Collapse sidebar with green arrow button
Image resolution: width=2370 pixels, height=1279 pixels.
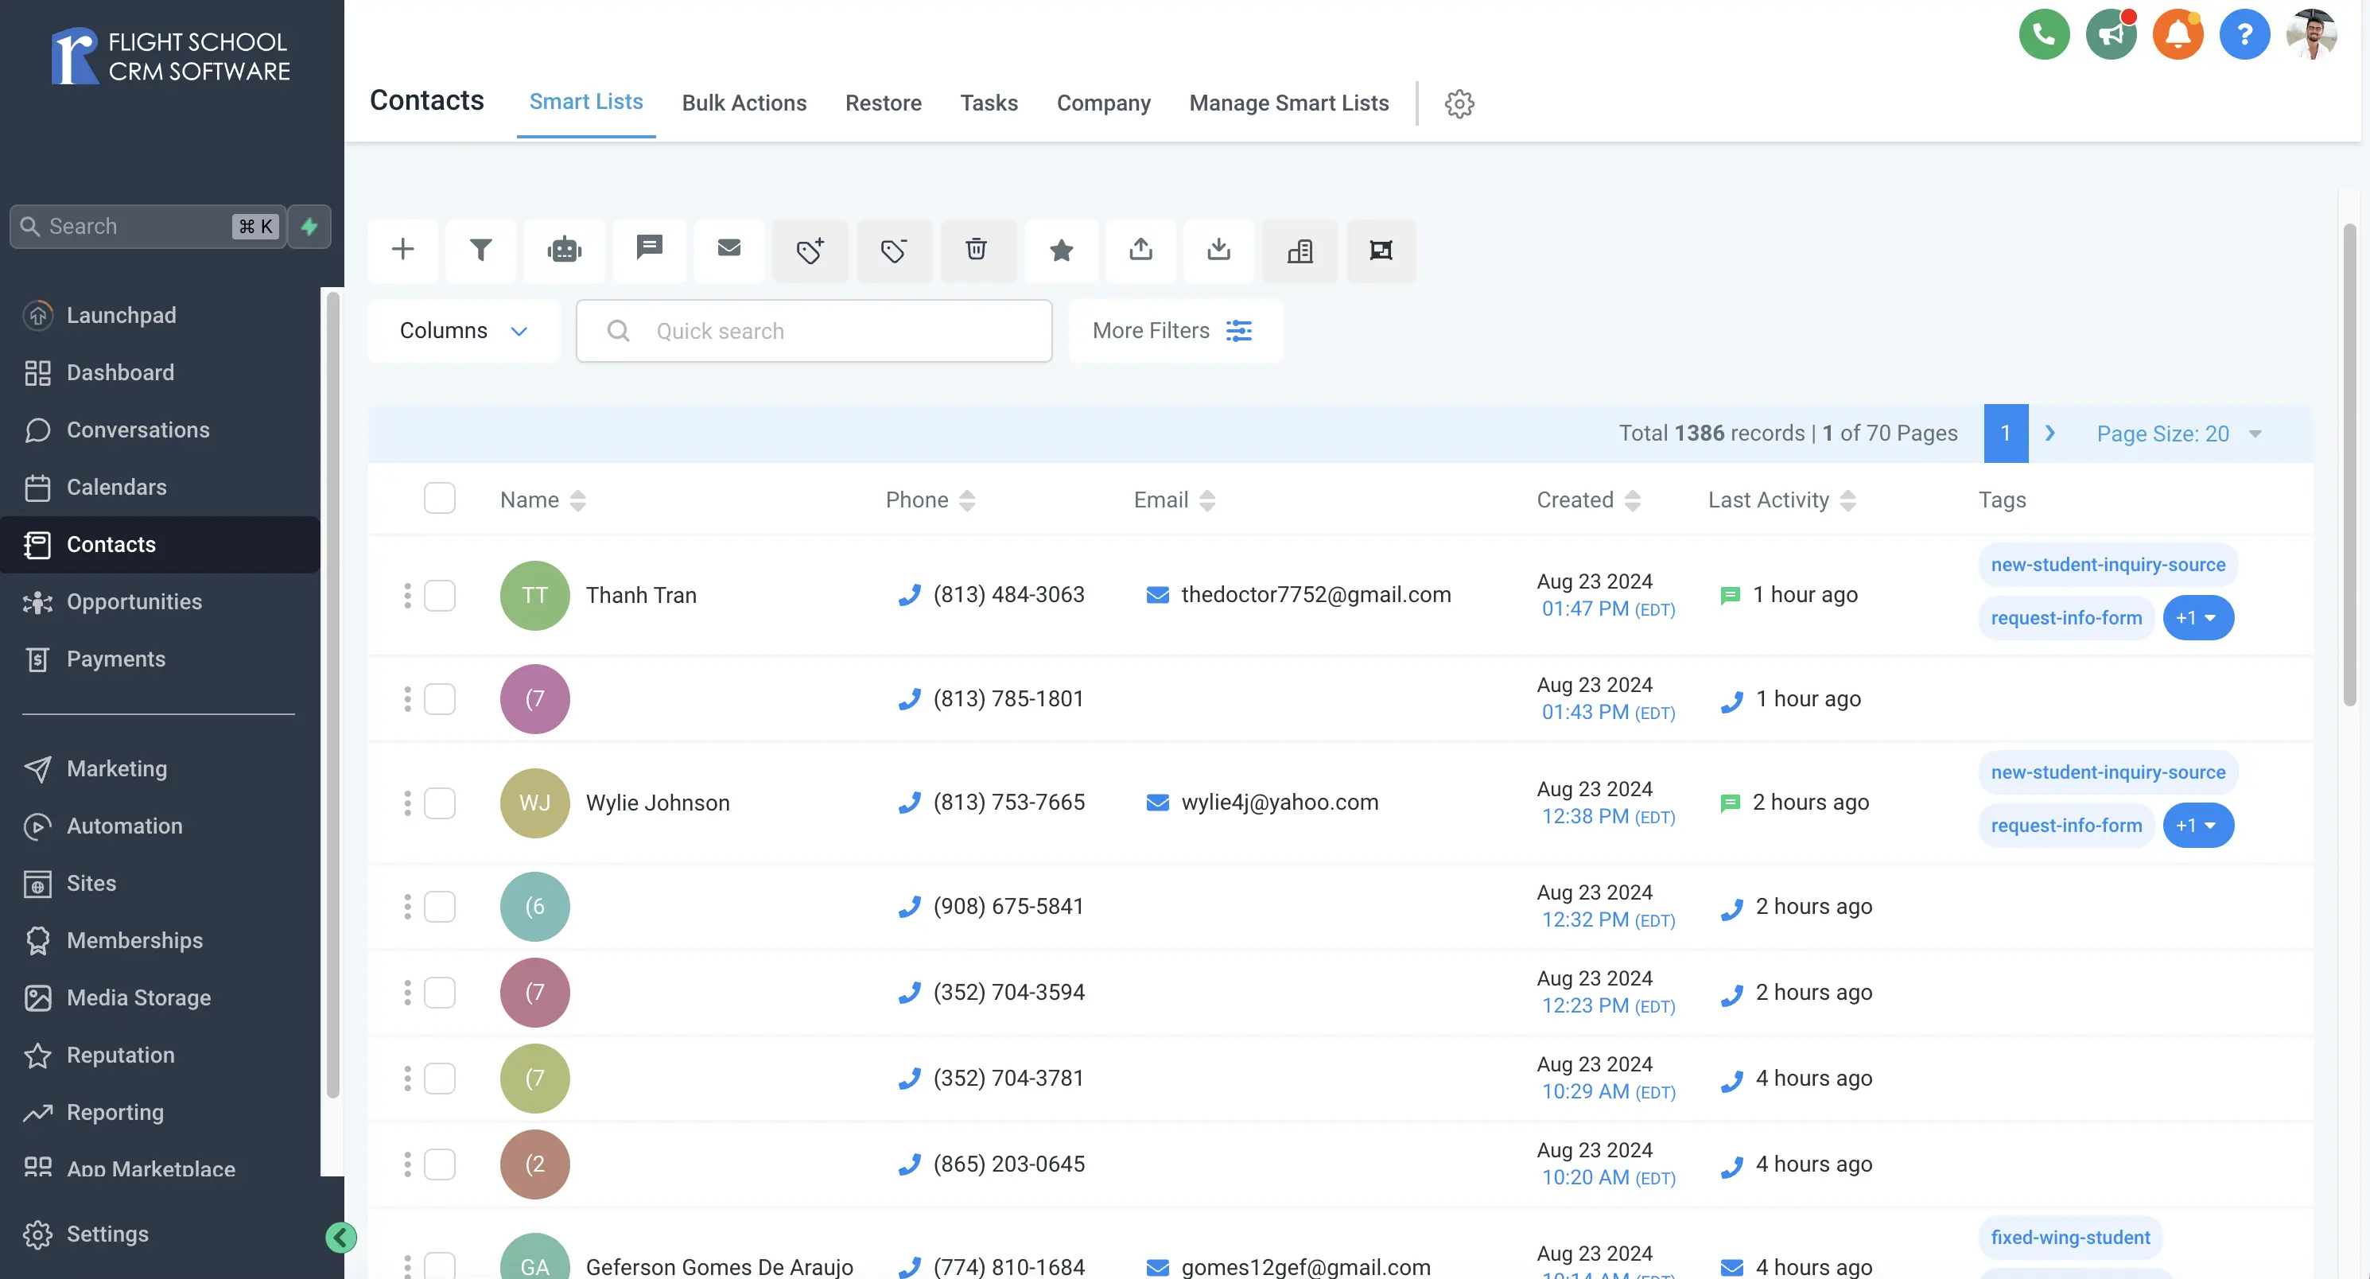click(341, 1237)
